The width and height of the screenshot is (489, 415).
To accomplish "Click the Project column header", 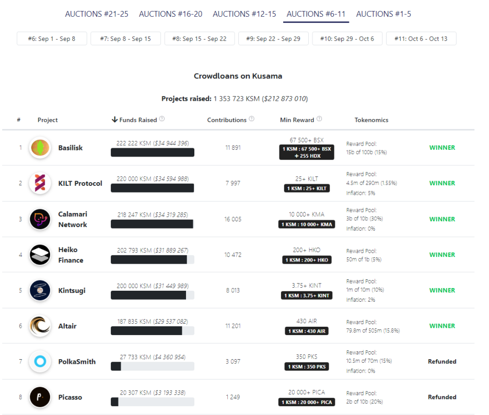I will [48, 120].
